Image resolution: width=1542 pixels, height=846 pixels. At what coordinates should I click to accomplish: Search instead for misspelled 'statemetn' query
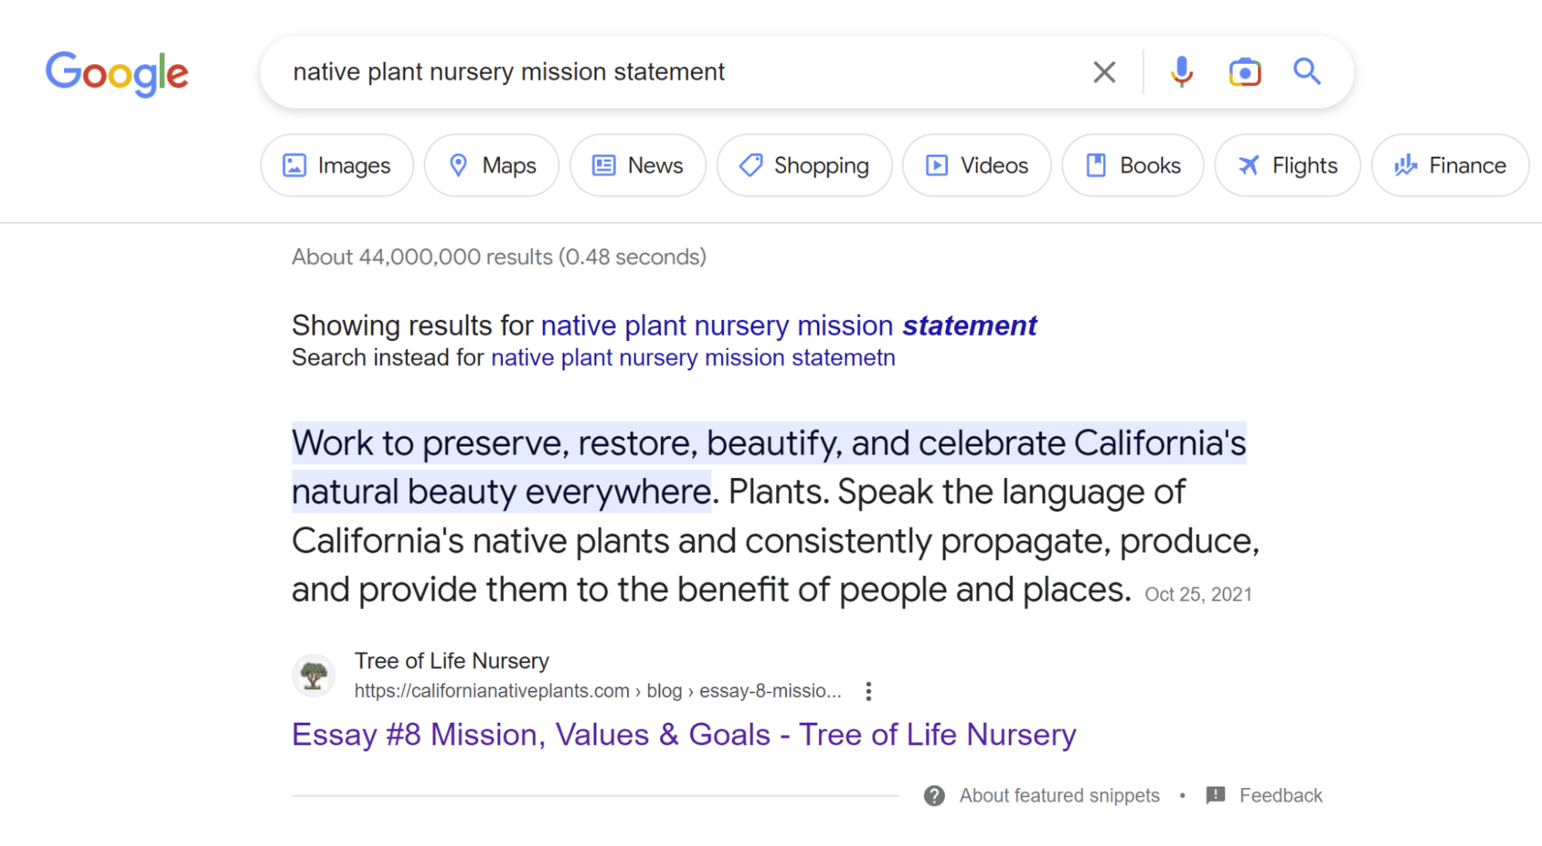coord(693,358)
